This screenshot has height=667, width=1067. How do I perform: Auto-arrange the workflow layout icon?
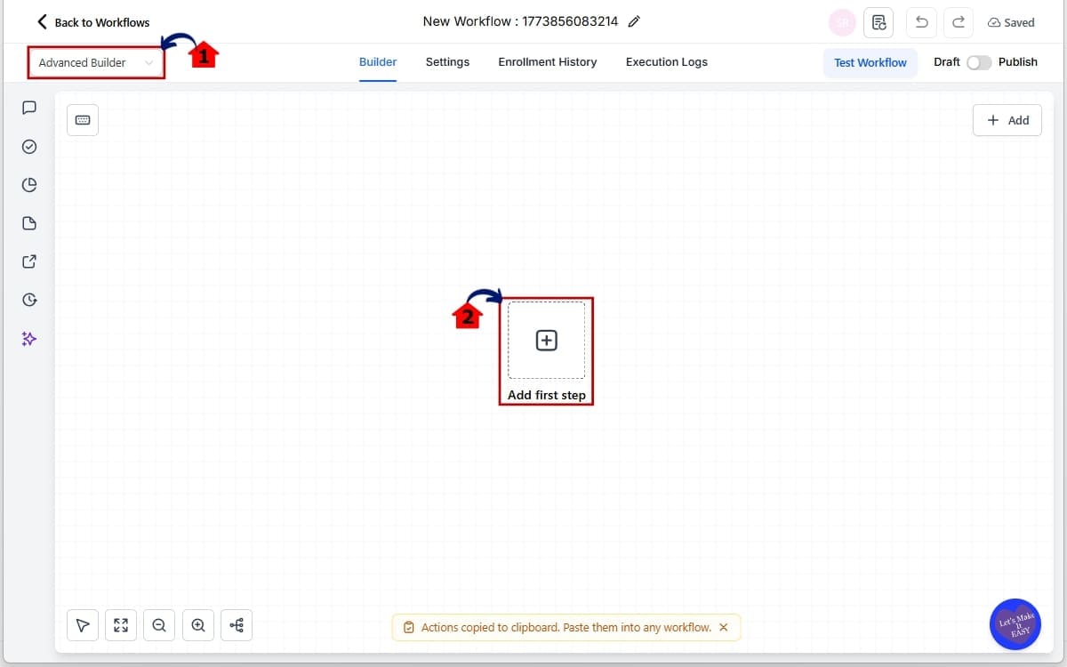click(x=236, y=625)
